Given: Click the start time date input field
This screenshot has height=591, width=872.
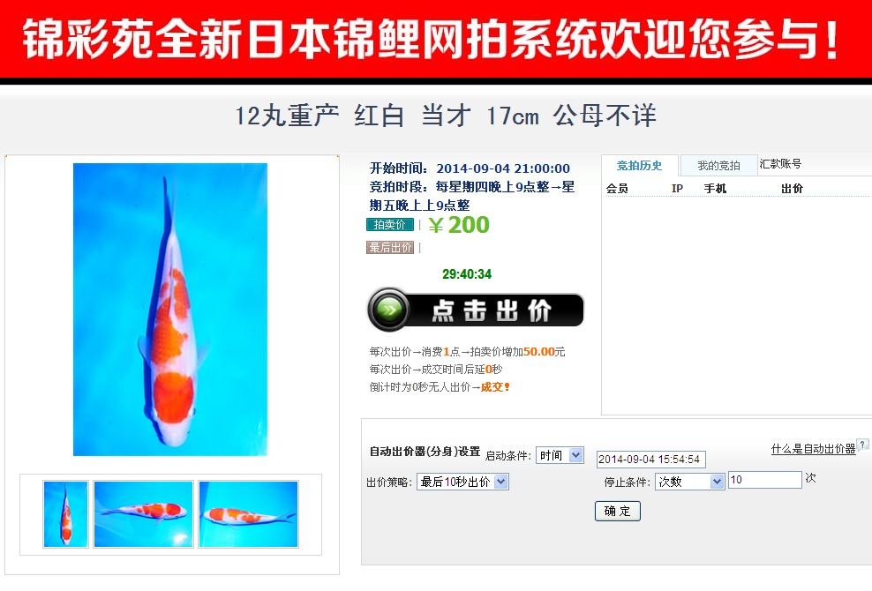Looking at the screenshot, I should (651, 460).
